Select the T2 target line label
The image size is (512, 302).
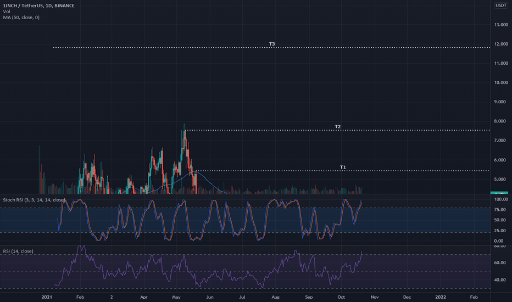click(338, 126)
